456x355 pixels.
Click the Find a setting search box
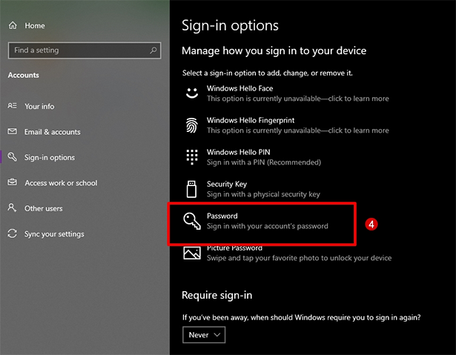pyautogui.click(x=85, y=50)
